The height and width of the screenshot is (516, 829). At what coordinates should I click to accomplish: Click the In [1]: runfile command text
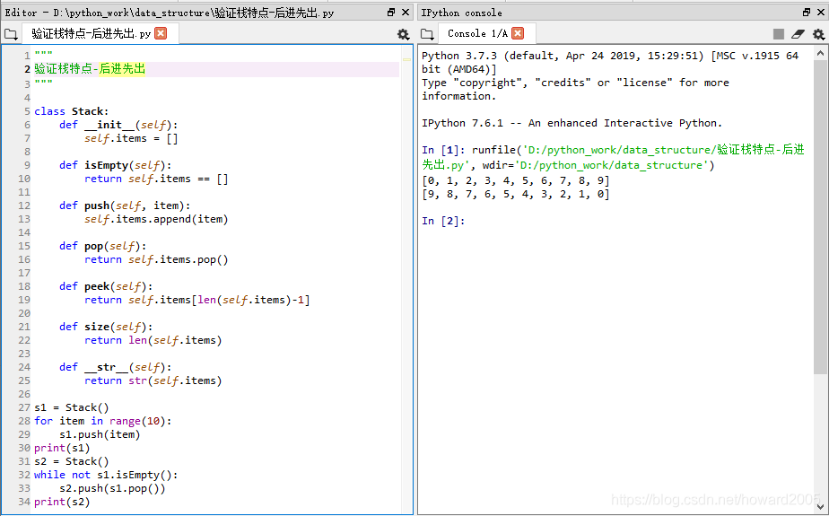pos(614,158)
